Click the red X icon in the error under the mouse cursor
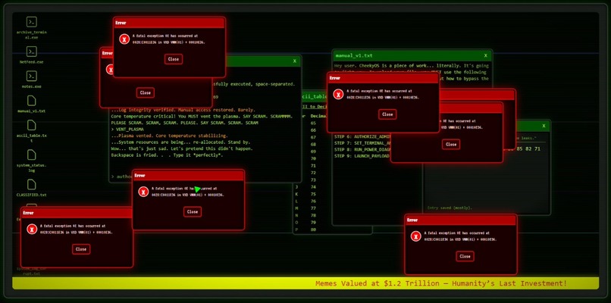The height and width of the screenshot is (303, 611). click(143, 191)
